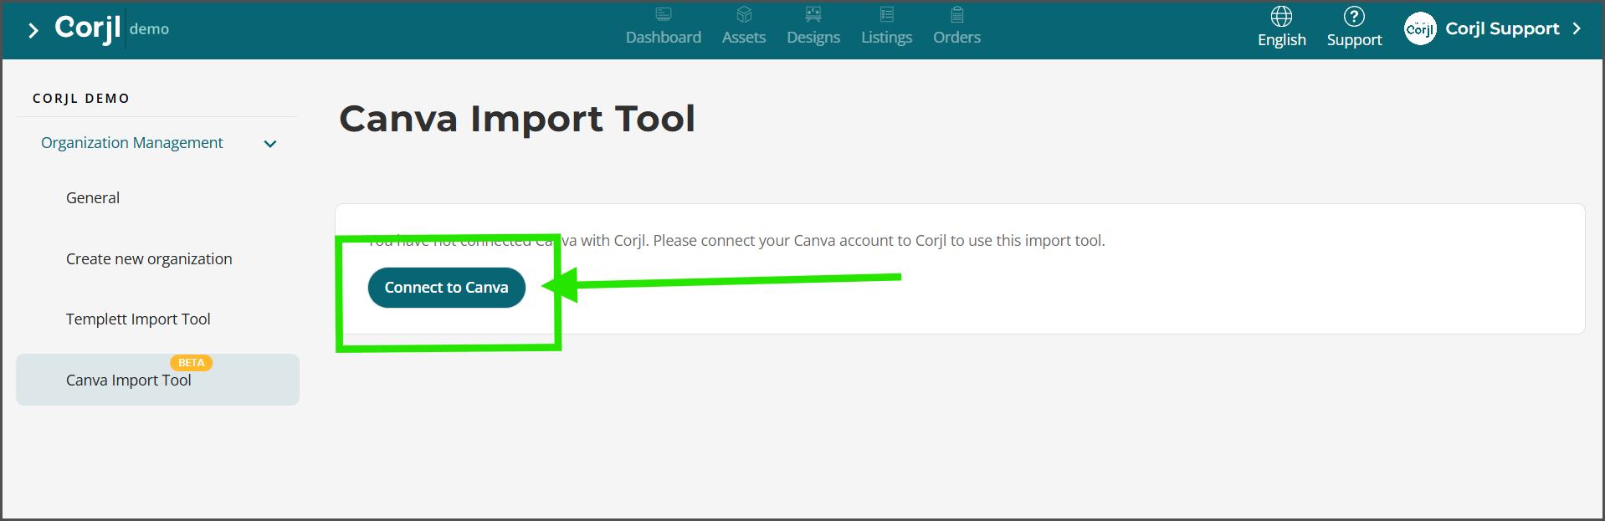Click the Designs icon in the top navigation

pos(813,14)
